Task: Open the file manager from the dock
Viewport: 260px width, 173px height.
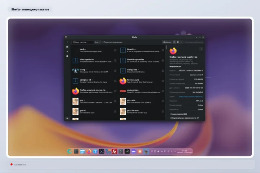Action: [82, 151]
